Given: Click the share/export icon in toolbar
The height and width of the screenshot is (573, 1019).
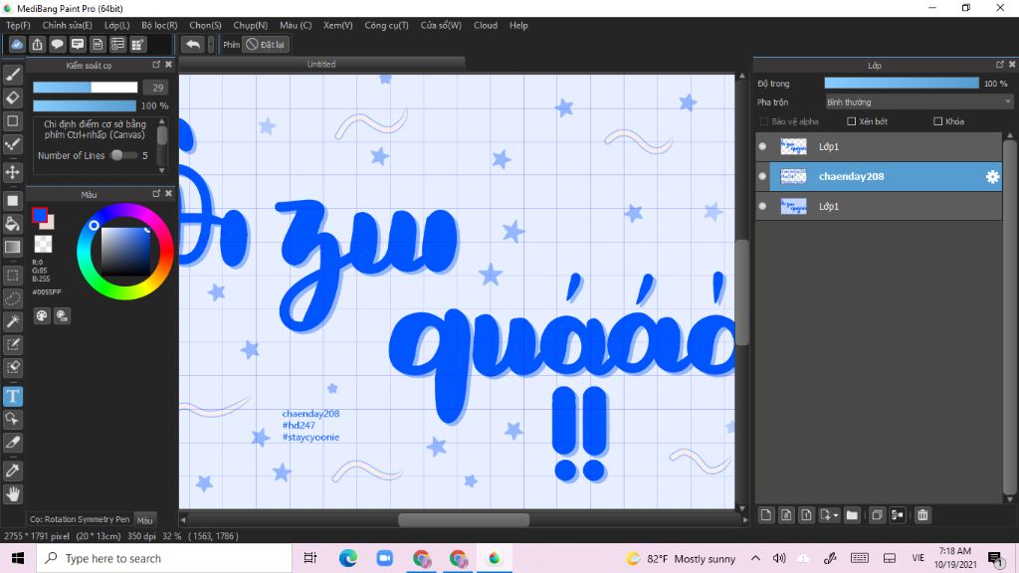Looking at the screenshot, I should point(37,44).
